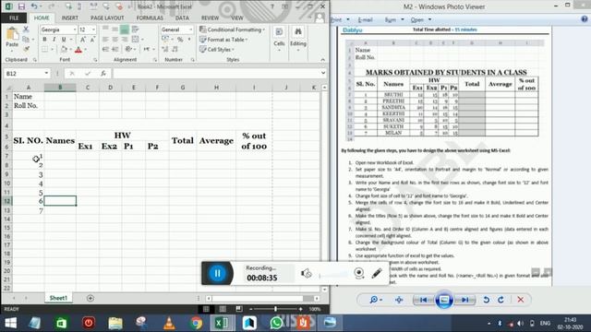The width and height of the screenshot is (591, 332).
Task: Show next image in Photo Viewer
Action: 465,300
